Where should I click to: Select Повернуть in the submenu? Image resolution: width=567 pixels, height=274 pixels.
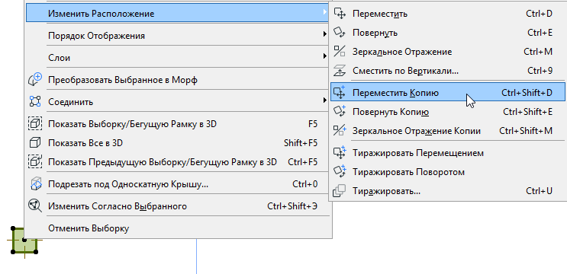pos(447,33)
